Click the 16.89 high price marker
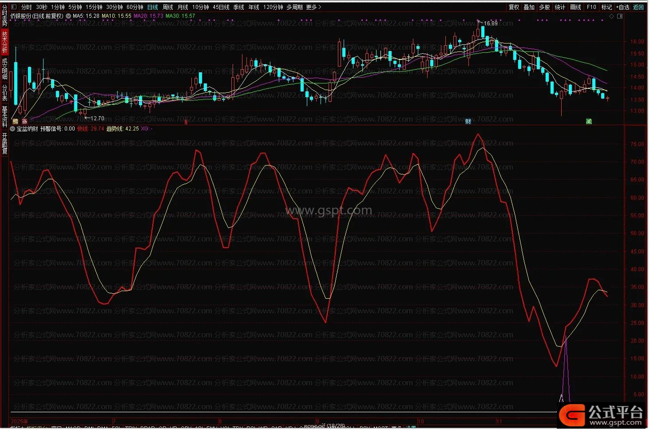 490,23
